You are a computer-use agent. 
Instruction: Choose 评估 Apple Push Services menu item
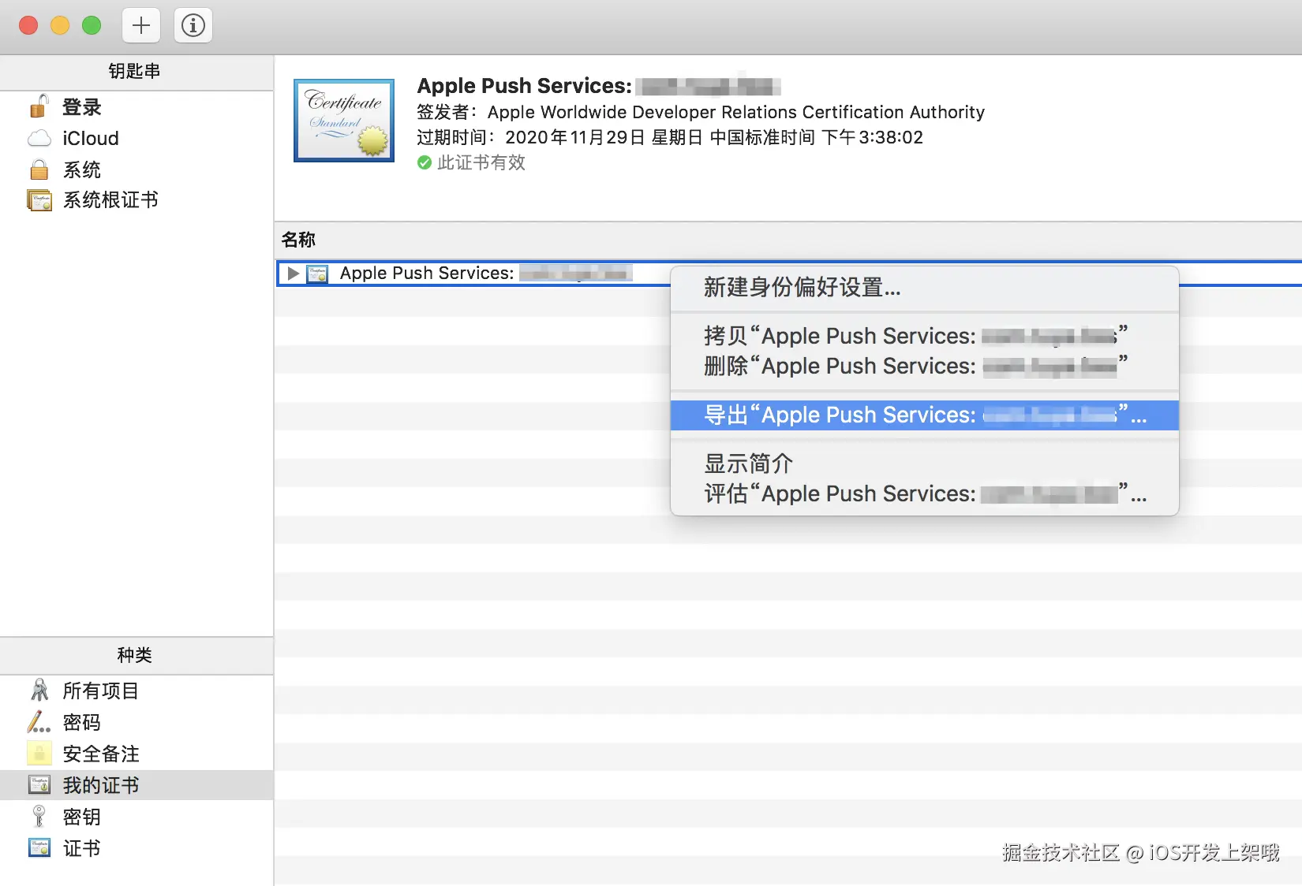pyautogui.click(x=925, y=494)
